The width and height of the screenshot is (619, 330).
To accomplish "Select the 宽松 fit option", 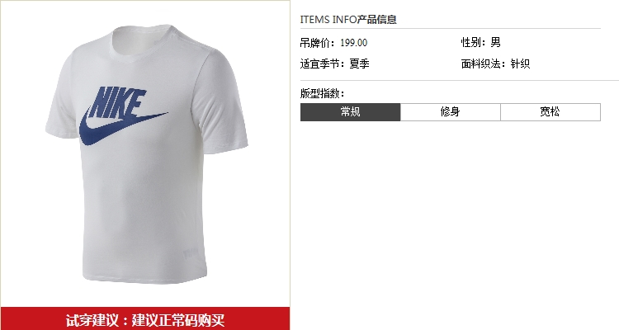I will pyautogui.click(x=550, y=112).
